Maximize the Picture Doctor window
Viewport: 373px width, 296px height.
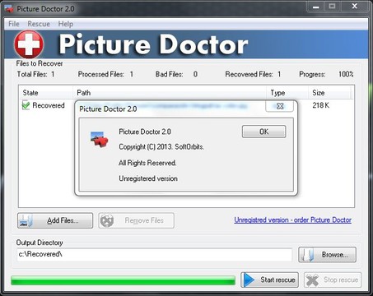[x=332, y=7]
